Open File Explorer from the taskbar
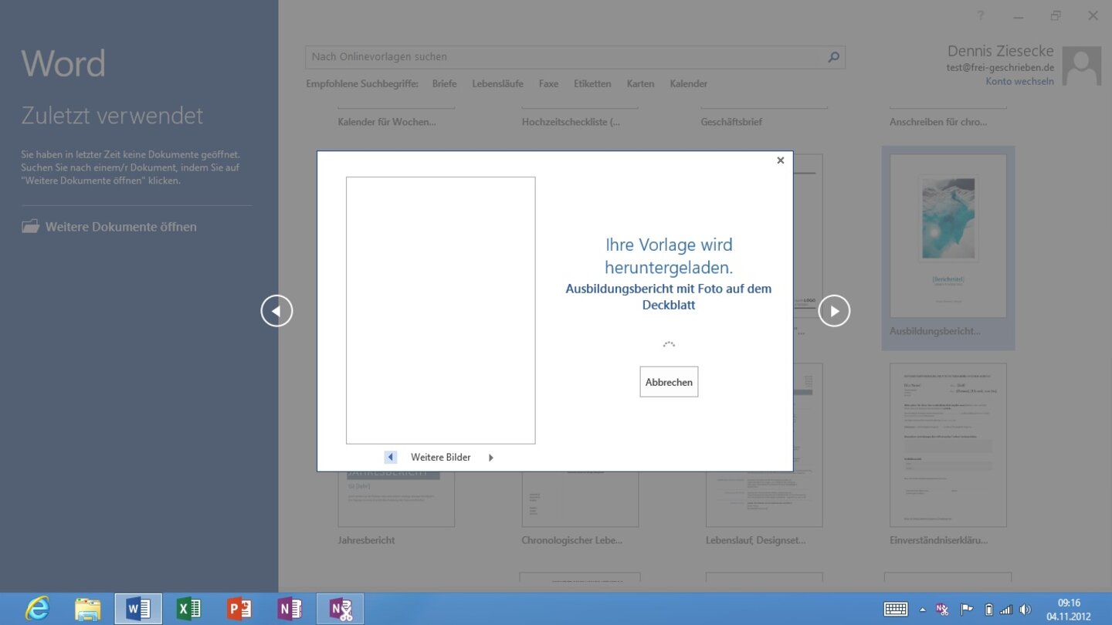 pyautogui.click(x=87, y=609)
